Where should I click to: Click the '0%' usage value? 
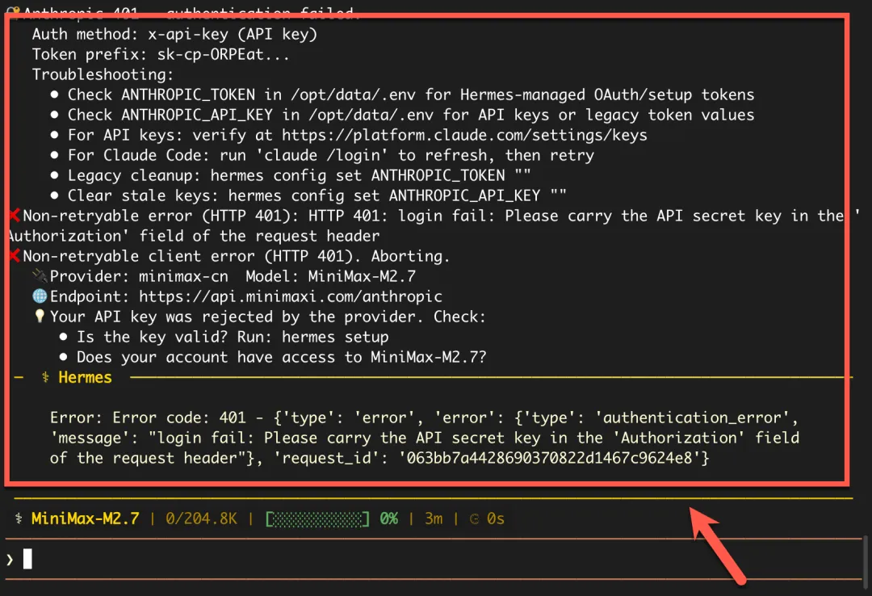tap(388, 518)
